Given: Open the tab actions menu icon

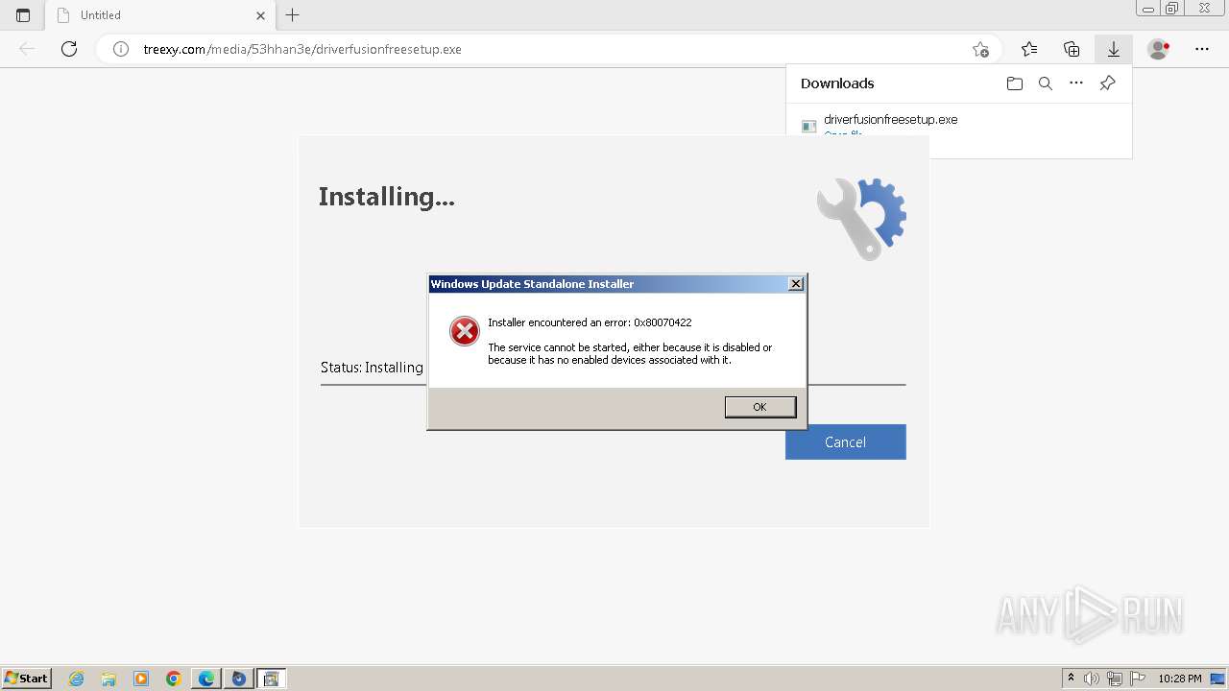Looking at the screenshot, I should [23, 15].
